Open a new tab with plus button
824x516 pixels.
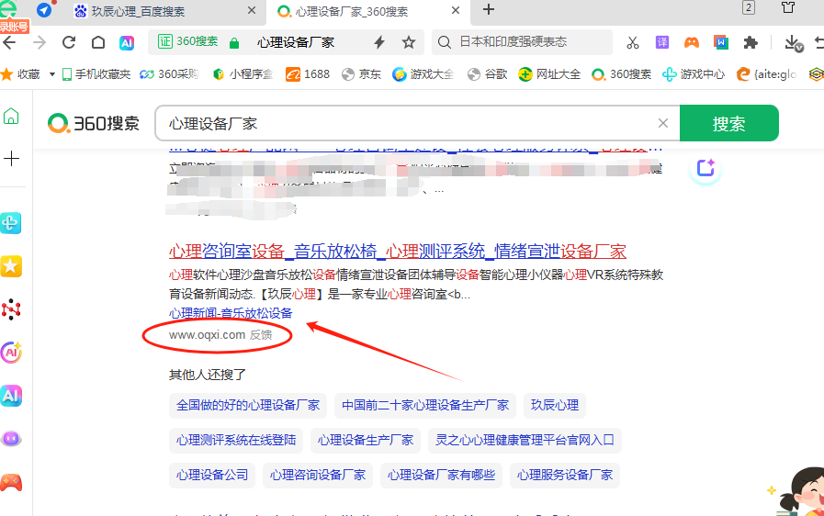(489, 10)
